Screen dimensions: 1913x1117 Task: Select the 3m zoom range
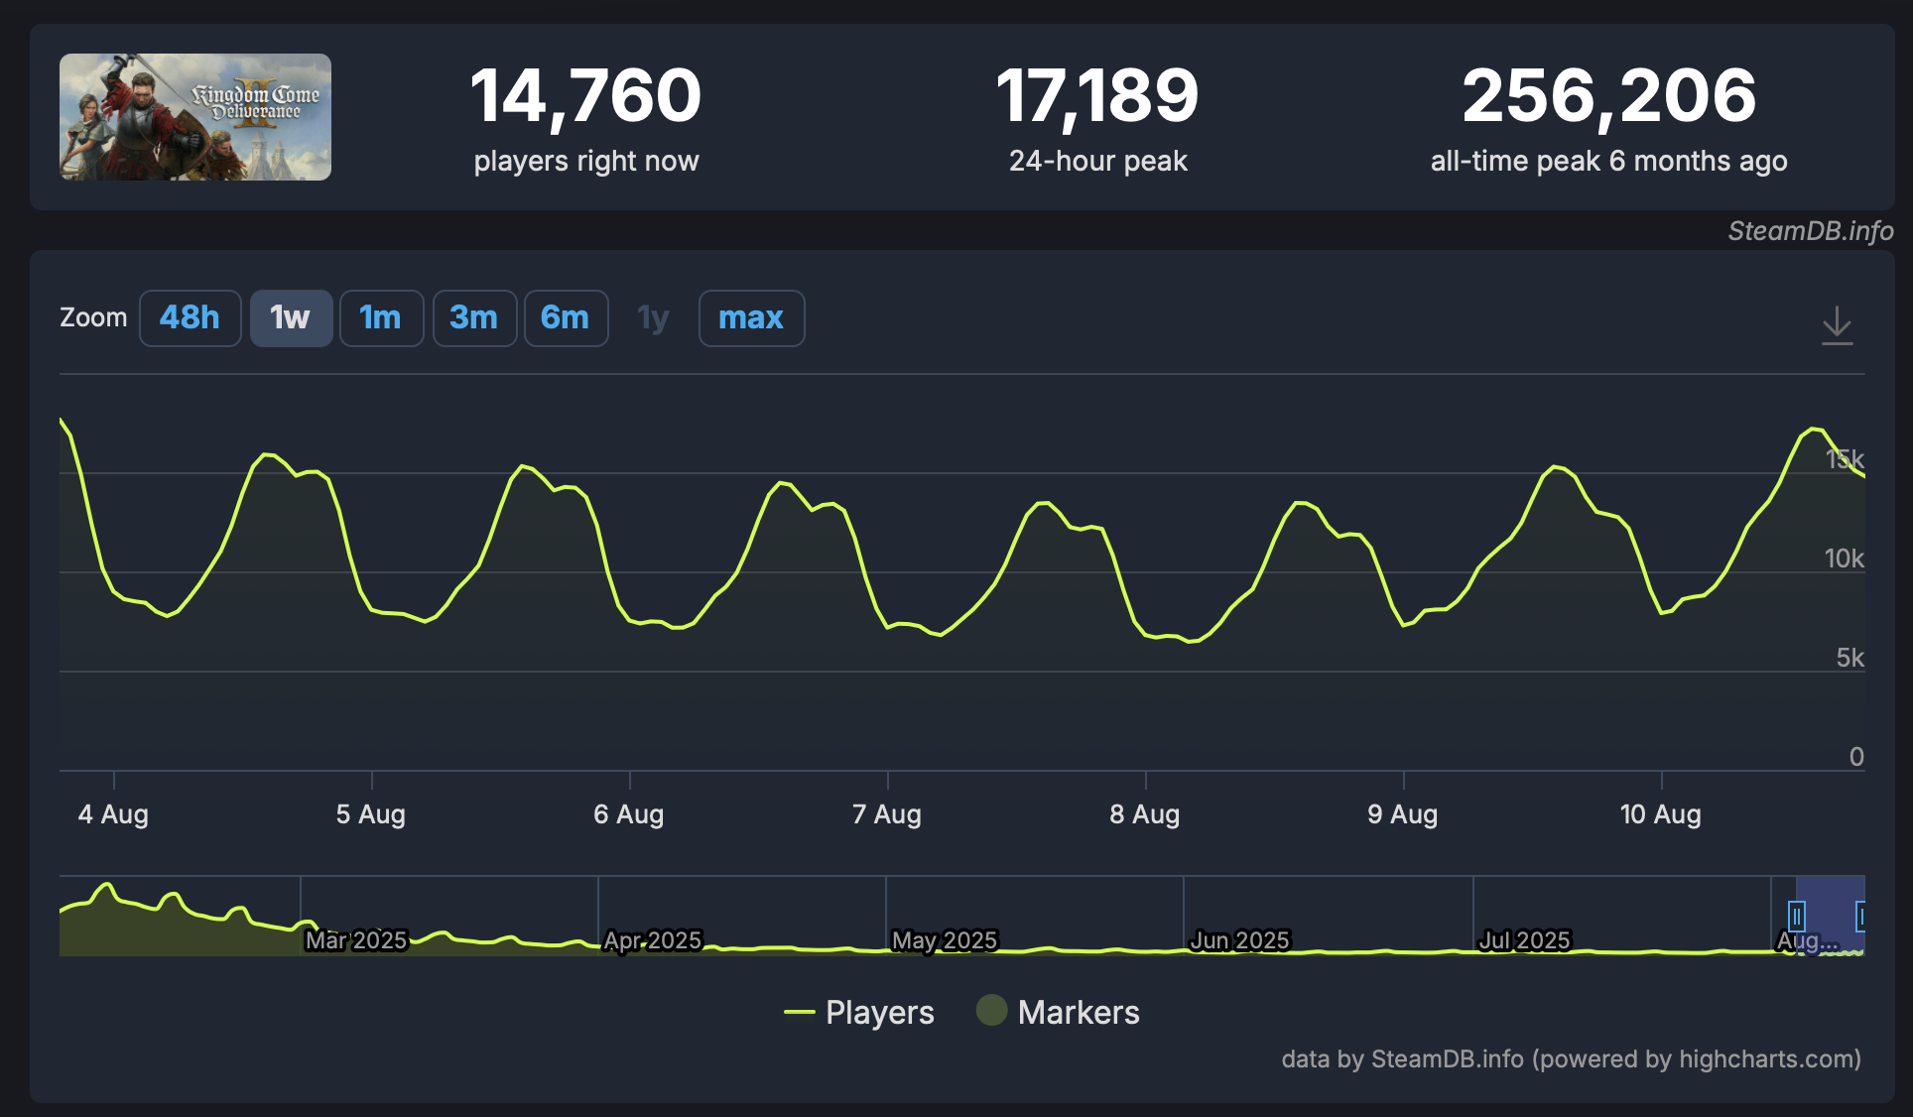coord(474,318)
